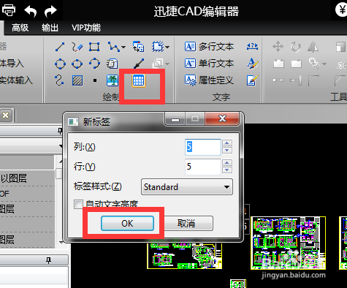Viewport: 347px width, 288px height.
Task: Click the document paste icon in draw panel
Action: [x=112, y=64]
